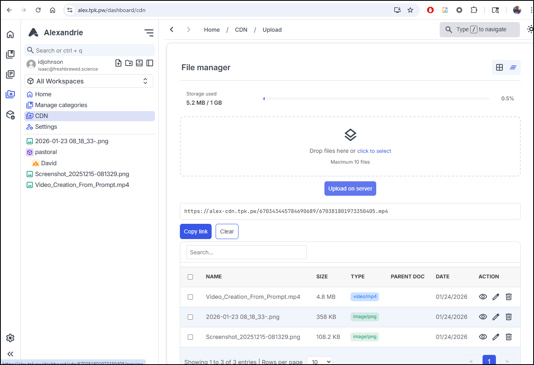Click the new document icon beside username
The image size is (534, 365).
[x=118, y=63]
